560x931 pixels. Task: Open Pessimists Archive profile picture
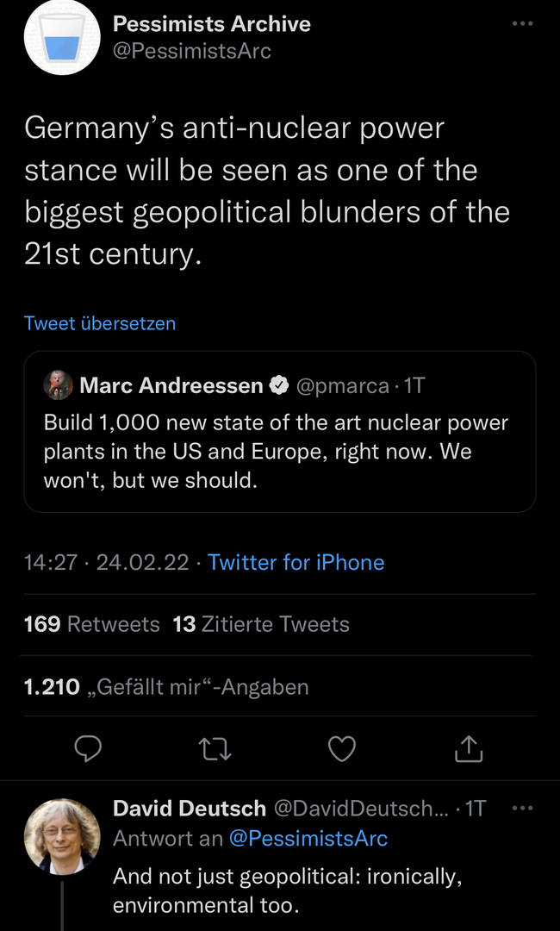click(x=62, y=37)
